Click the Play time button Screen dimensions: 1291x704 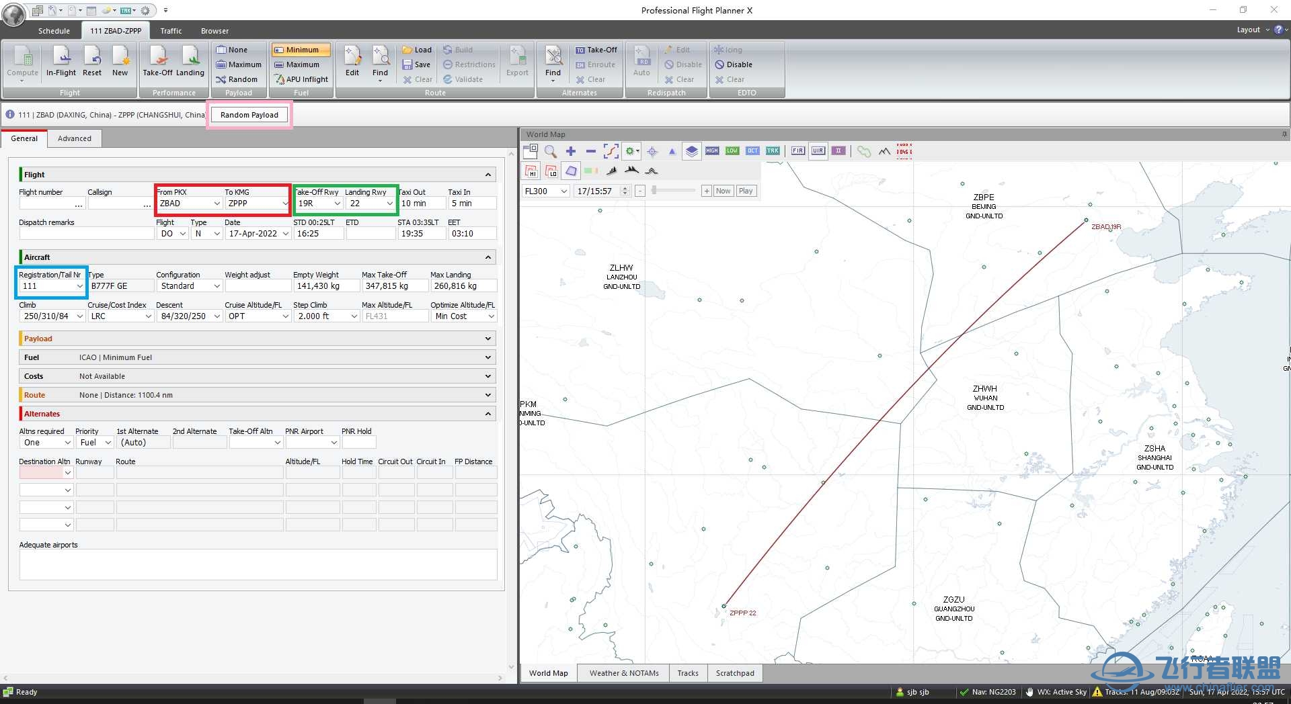746,191
